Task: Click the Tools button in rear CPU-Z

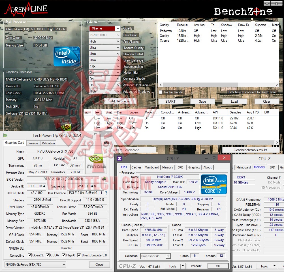Action: [x=264, y=266]
